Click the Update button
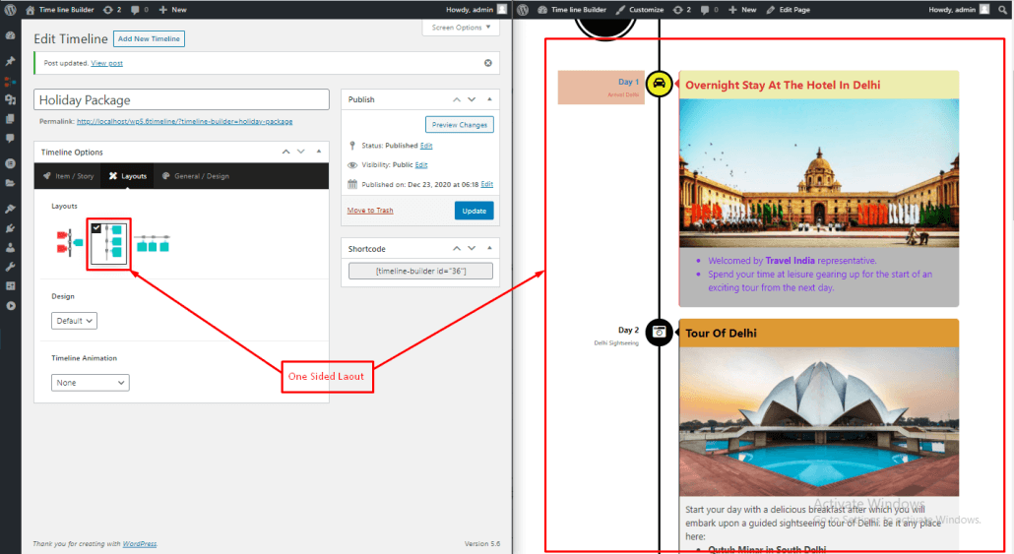 474,211
